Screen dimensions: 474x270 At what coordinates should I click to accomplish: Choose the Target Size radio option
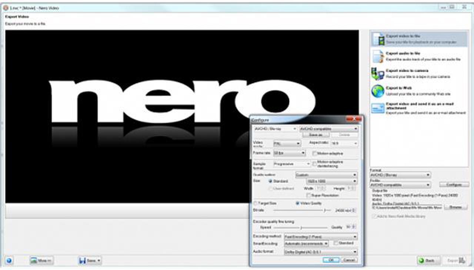tap(255, 203)
